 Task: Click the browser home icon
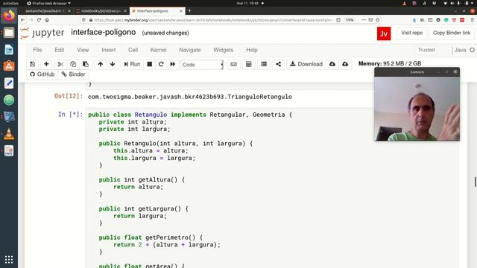click(x=47, y=20)
